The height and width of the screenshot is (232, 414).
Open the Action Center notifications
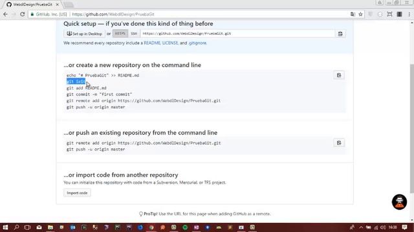point(404,227)
